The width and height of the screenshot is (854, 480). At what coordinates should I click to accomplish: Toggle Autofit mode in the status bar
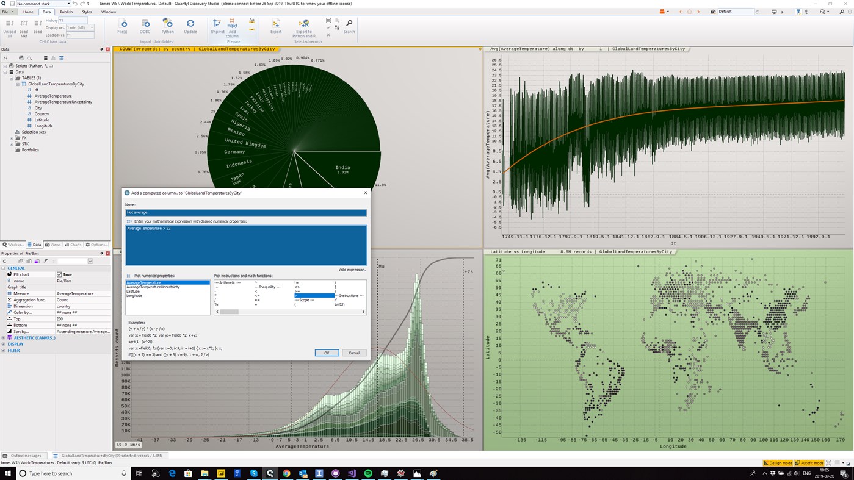[x=810, y=462]
